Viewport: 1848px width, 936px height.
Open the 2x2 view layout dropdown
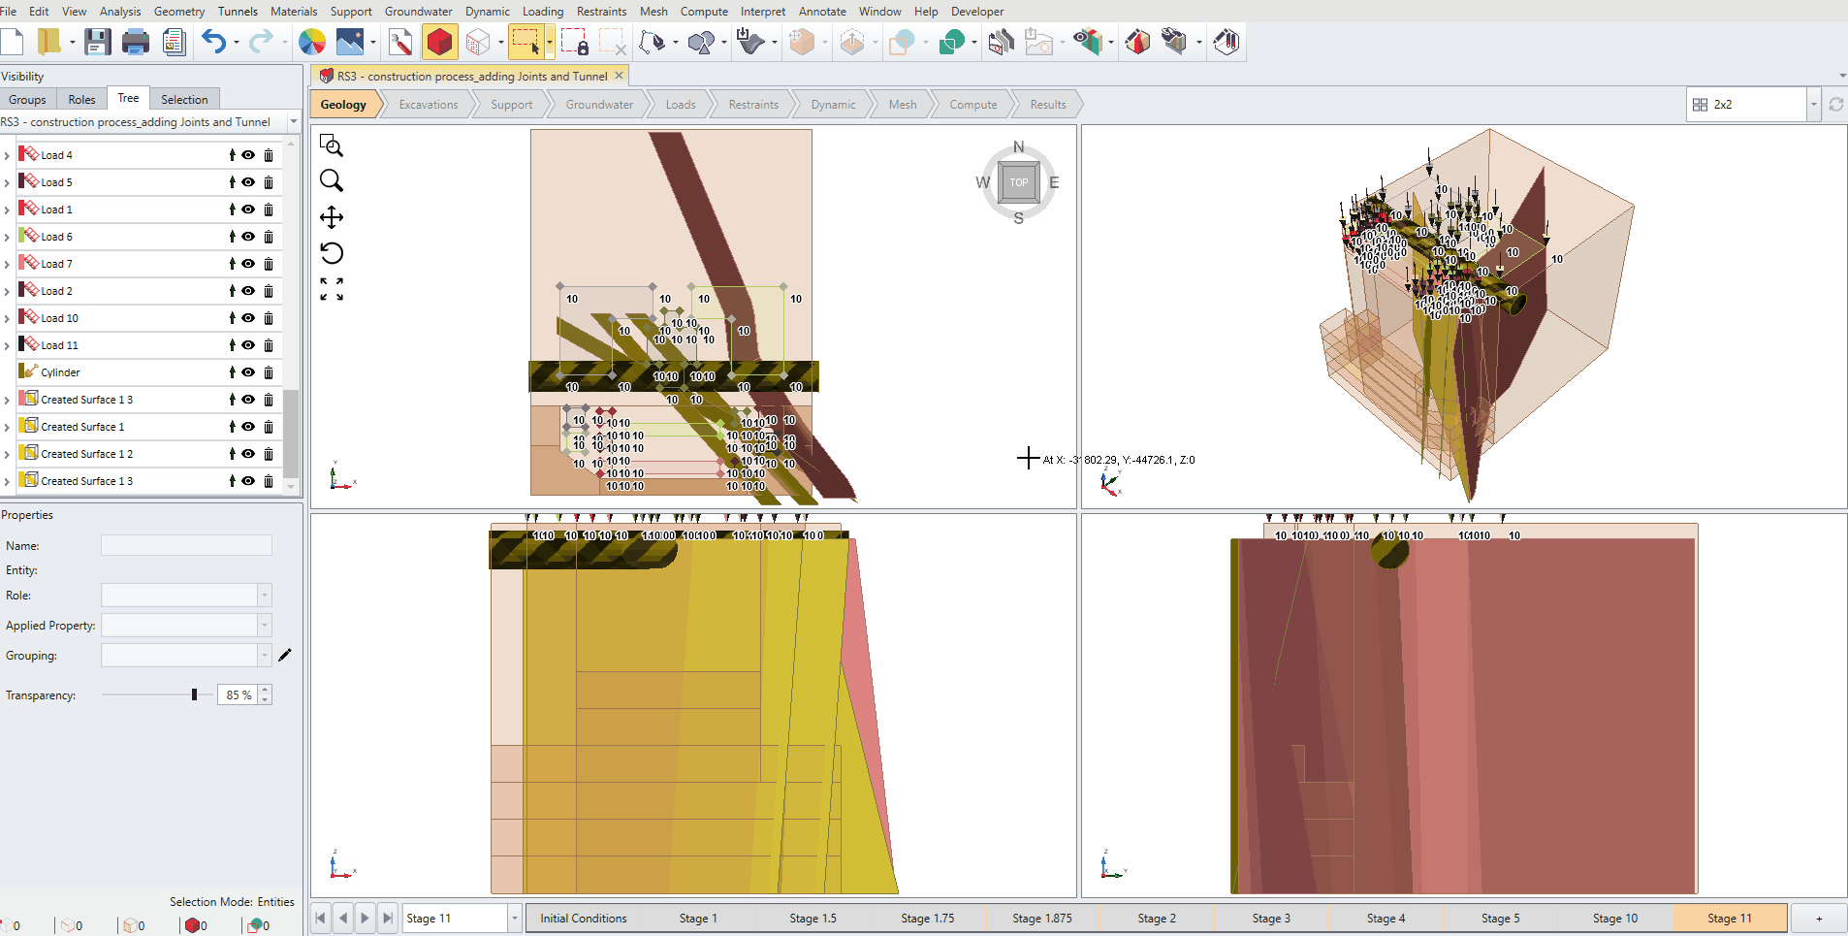(1813, 105)
